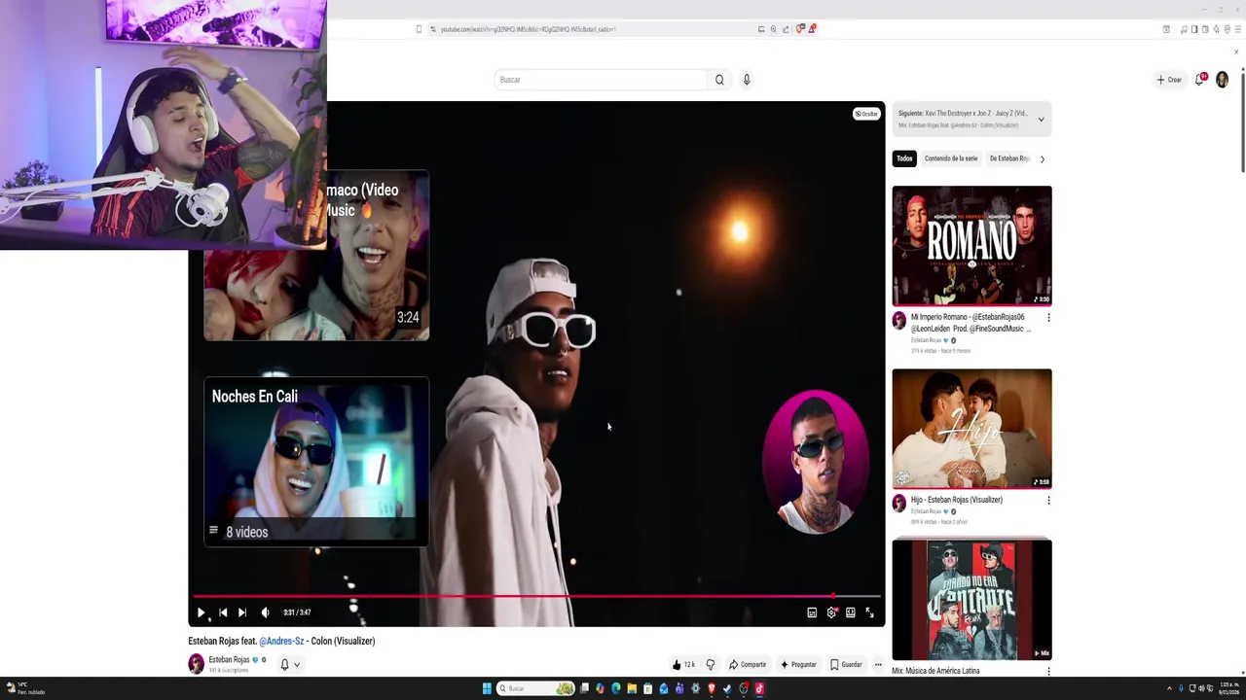This screenshot has width=1246, height=700.
Task: Open the subscription notification bell dropdown
Action: pyautogui.click(x=289, y=665)
